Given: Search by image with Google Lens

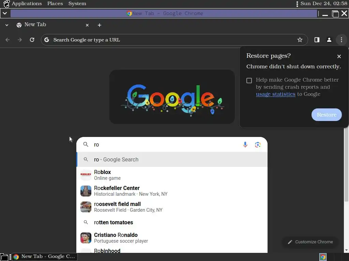Looking at the screenshot, I should point(258,145).
